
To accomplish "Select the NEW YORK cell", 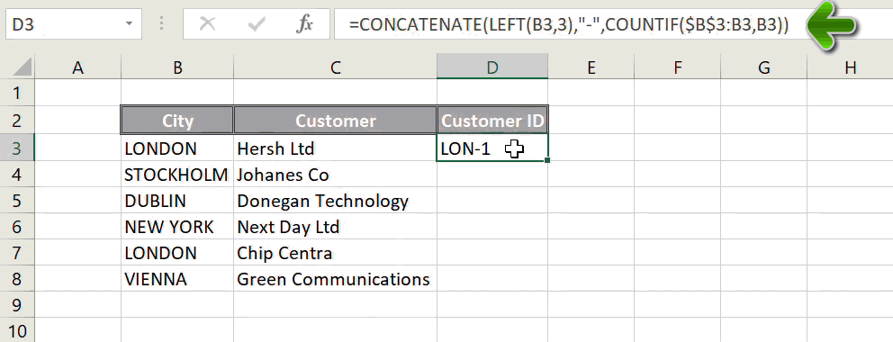I will [x=177, y=227].
